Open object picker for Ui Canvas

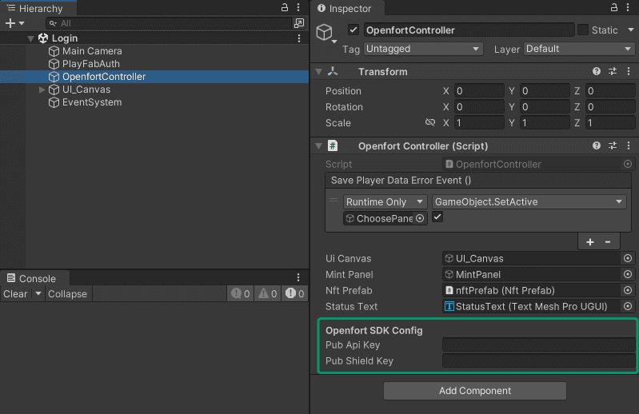[x=628, y=258]
